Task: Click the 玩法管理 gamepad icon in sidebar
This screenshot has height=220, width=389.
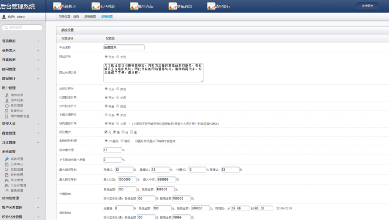Action: point(7,180)
